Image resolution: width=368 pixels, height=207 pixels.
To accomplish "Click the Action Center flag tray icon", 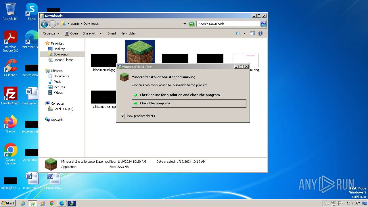I will point(341,203).
